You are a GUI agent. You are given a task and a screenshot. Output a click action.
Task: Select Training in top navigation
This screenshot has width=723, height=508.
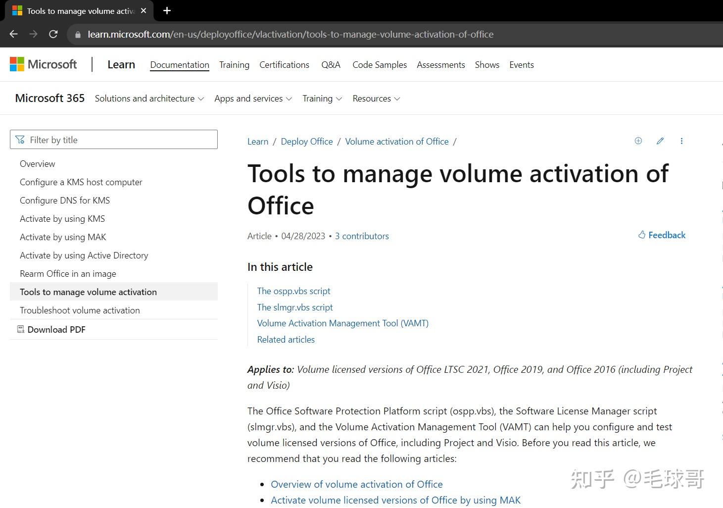234,65
